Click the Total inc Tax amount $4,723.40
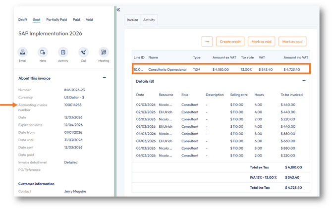This screenshot has width=332, height=209. [x=293, y=188]
